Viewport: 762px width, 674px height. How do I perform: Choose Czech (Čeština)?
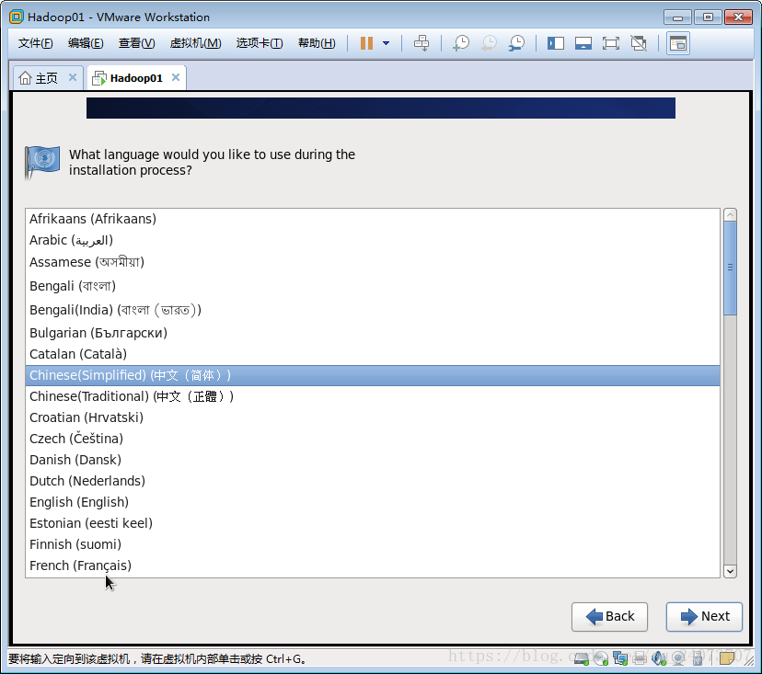(x=372, y=439)
